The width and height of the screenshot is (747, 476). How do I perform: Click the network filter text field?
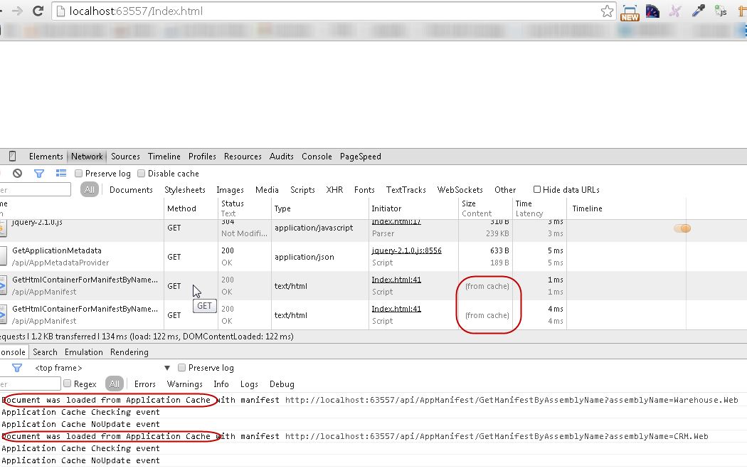click(36, 190)
